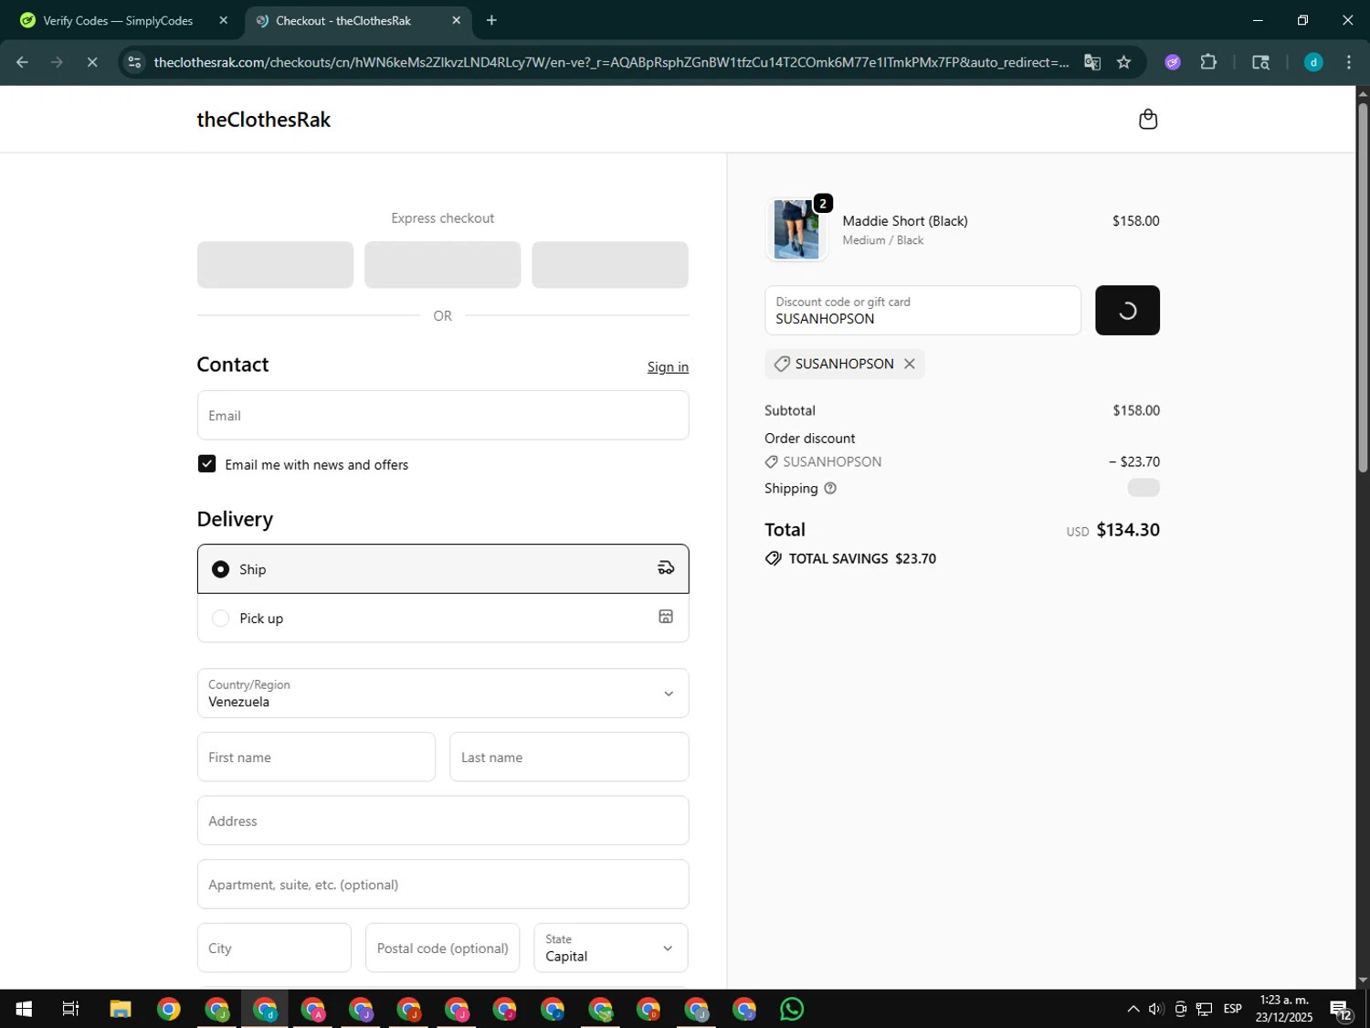Show hidden system tray icons

(x=1133, y=1009)
